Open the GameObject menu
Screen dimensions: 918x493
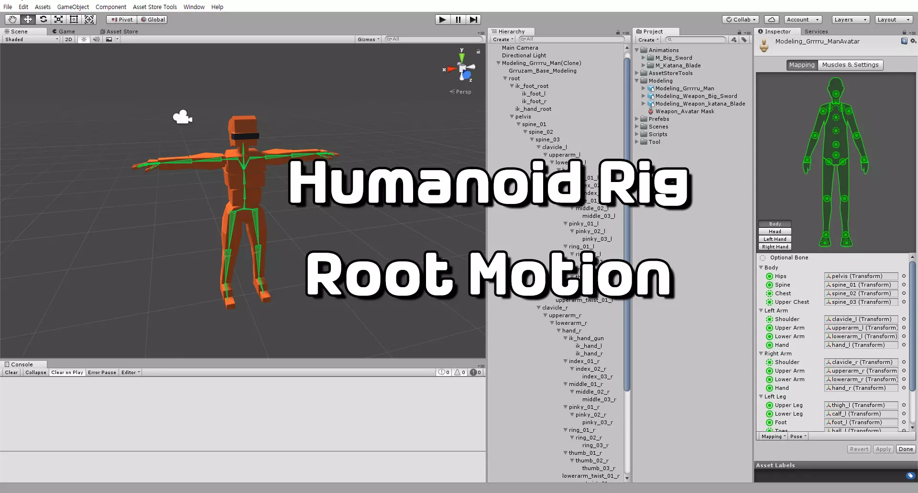click(x=73, y=7)
